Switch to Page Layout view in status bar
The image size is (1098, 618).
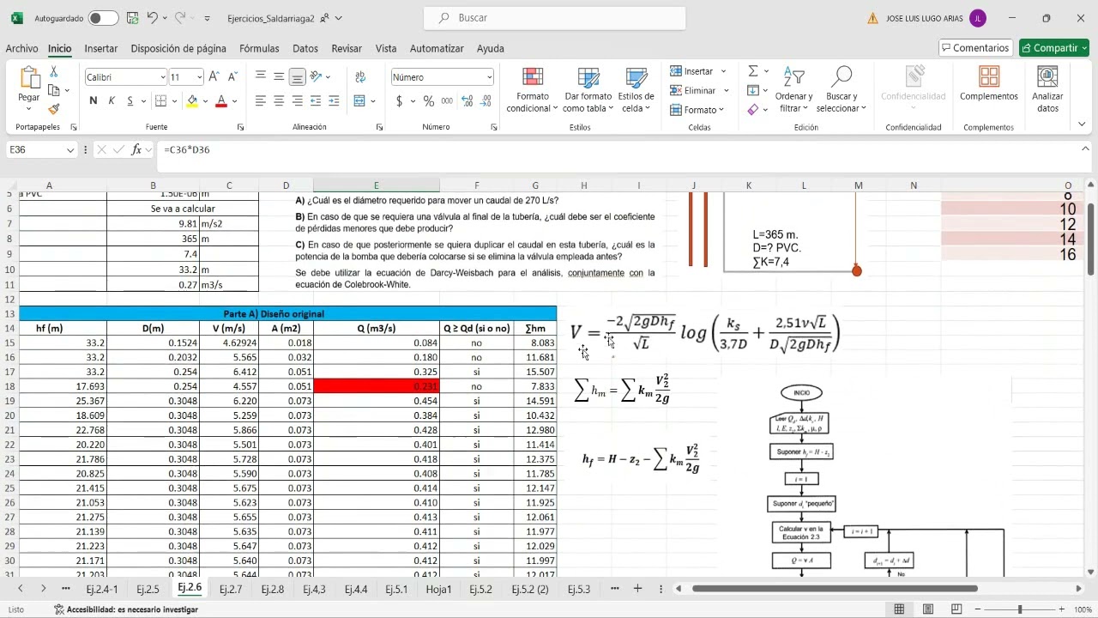click(x=928, y=609)
